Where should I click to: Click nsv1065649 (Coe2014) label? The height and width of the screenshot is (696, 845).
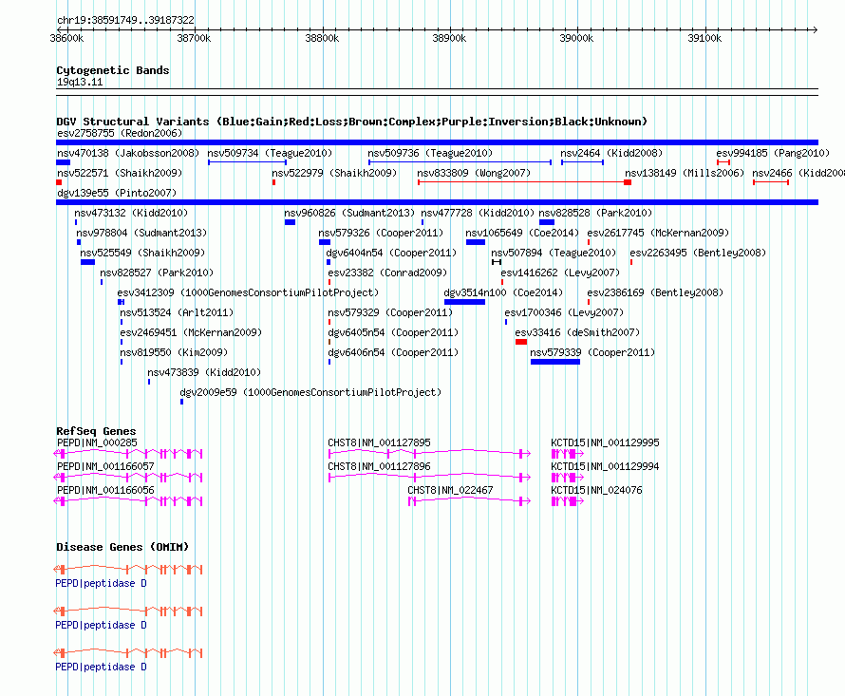[522, 233]
